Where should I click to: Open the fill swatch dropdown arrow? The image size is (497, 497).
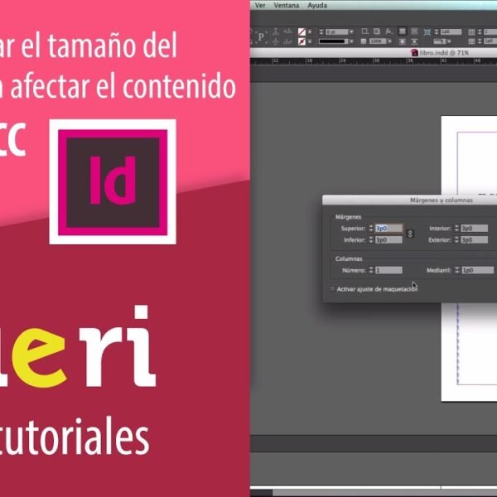310,31
